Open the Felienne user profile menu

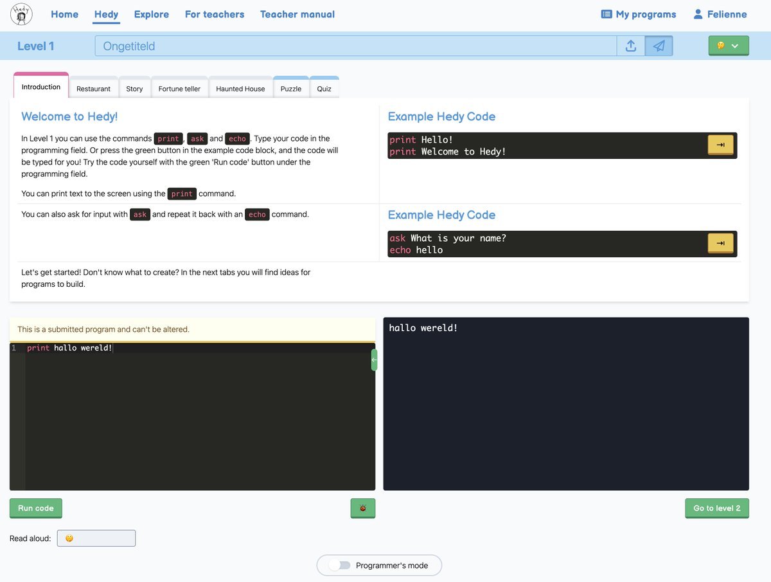pos(720,14)
